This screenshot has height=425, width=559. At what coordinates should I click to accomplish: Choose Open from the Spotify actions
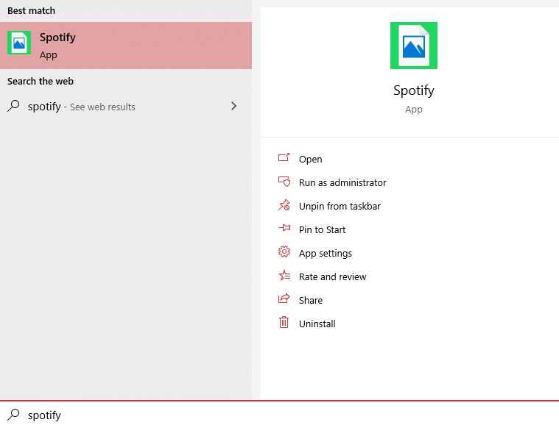311,159
